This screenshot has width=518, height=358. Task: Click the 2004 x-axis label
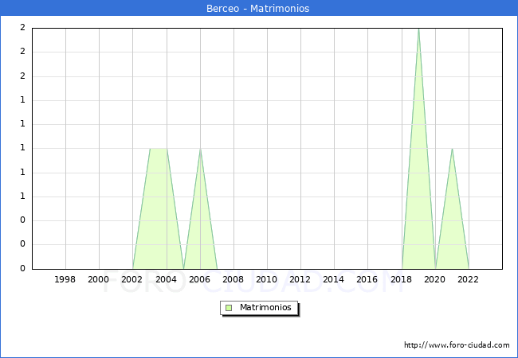pos(166,279)
